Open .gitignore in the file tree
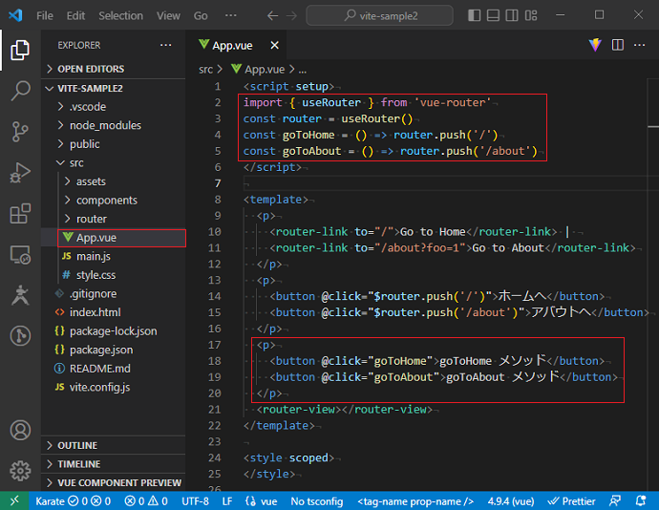This screenshot has height=510, width=659. coord(114,294)
